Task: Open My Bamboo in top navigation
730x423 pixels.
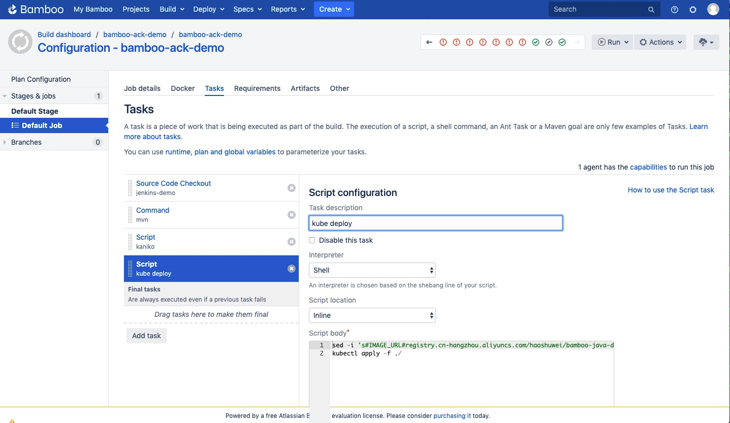Action: (x=93, y=9)
